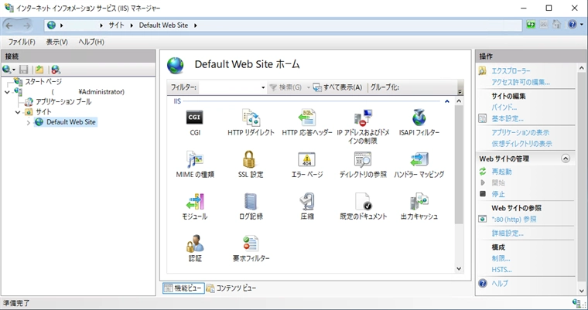The height and width of the screenshot is (310, 588).
Task: Switch to 機能ビュー tab
Action: pyautogui.click(x=184, y=288)
